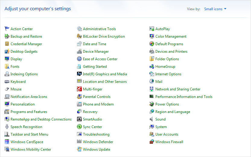Click the AutoPlay icon
The width and height of the screenshot is (251, 157).
(151, 29)
